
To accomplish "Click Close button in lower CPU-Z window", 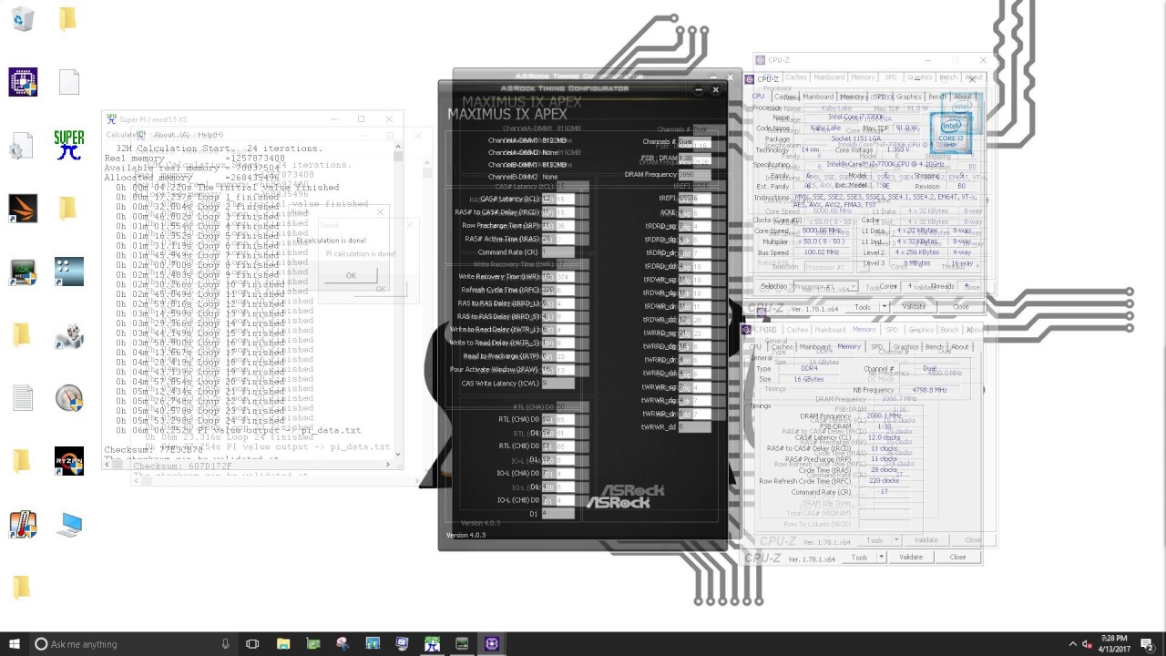I will [957, 558].
